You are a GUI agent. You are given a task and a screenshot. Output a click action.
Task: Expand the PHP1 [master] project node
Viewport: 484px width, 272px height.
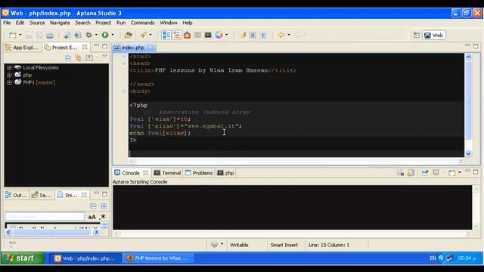pos(9,82)
